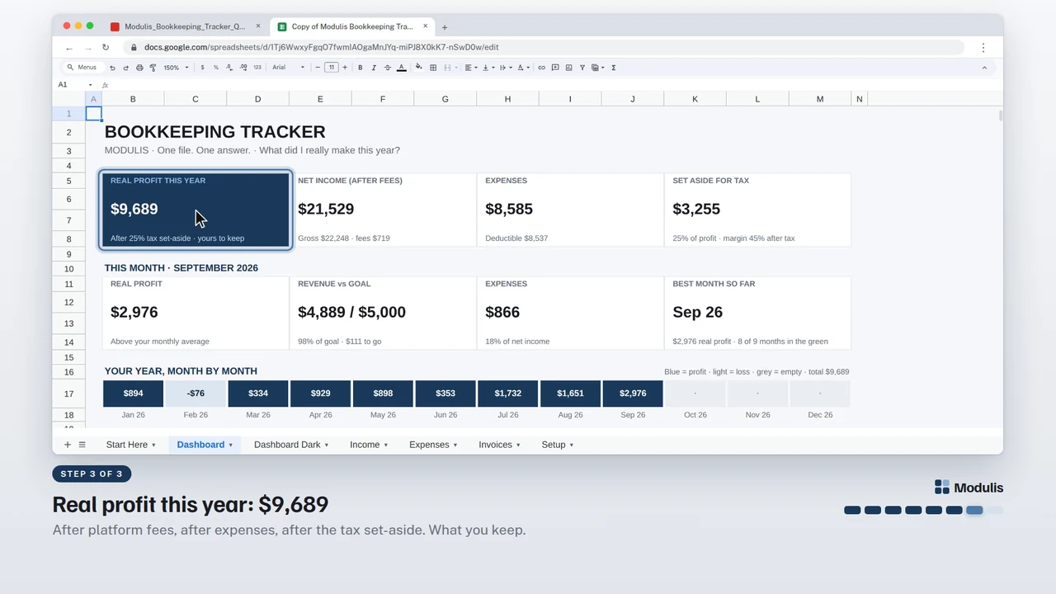The width and height of the screenshot is (1056, 594).
Task: Add a comment with the comment icon
Action: (x=555, y=68)
